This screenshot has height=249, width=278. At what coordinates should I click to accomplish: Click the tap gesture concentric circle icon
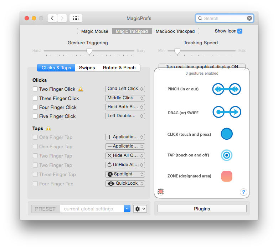point(227,155)
